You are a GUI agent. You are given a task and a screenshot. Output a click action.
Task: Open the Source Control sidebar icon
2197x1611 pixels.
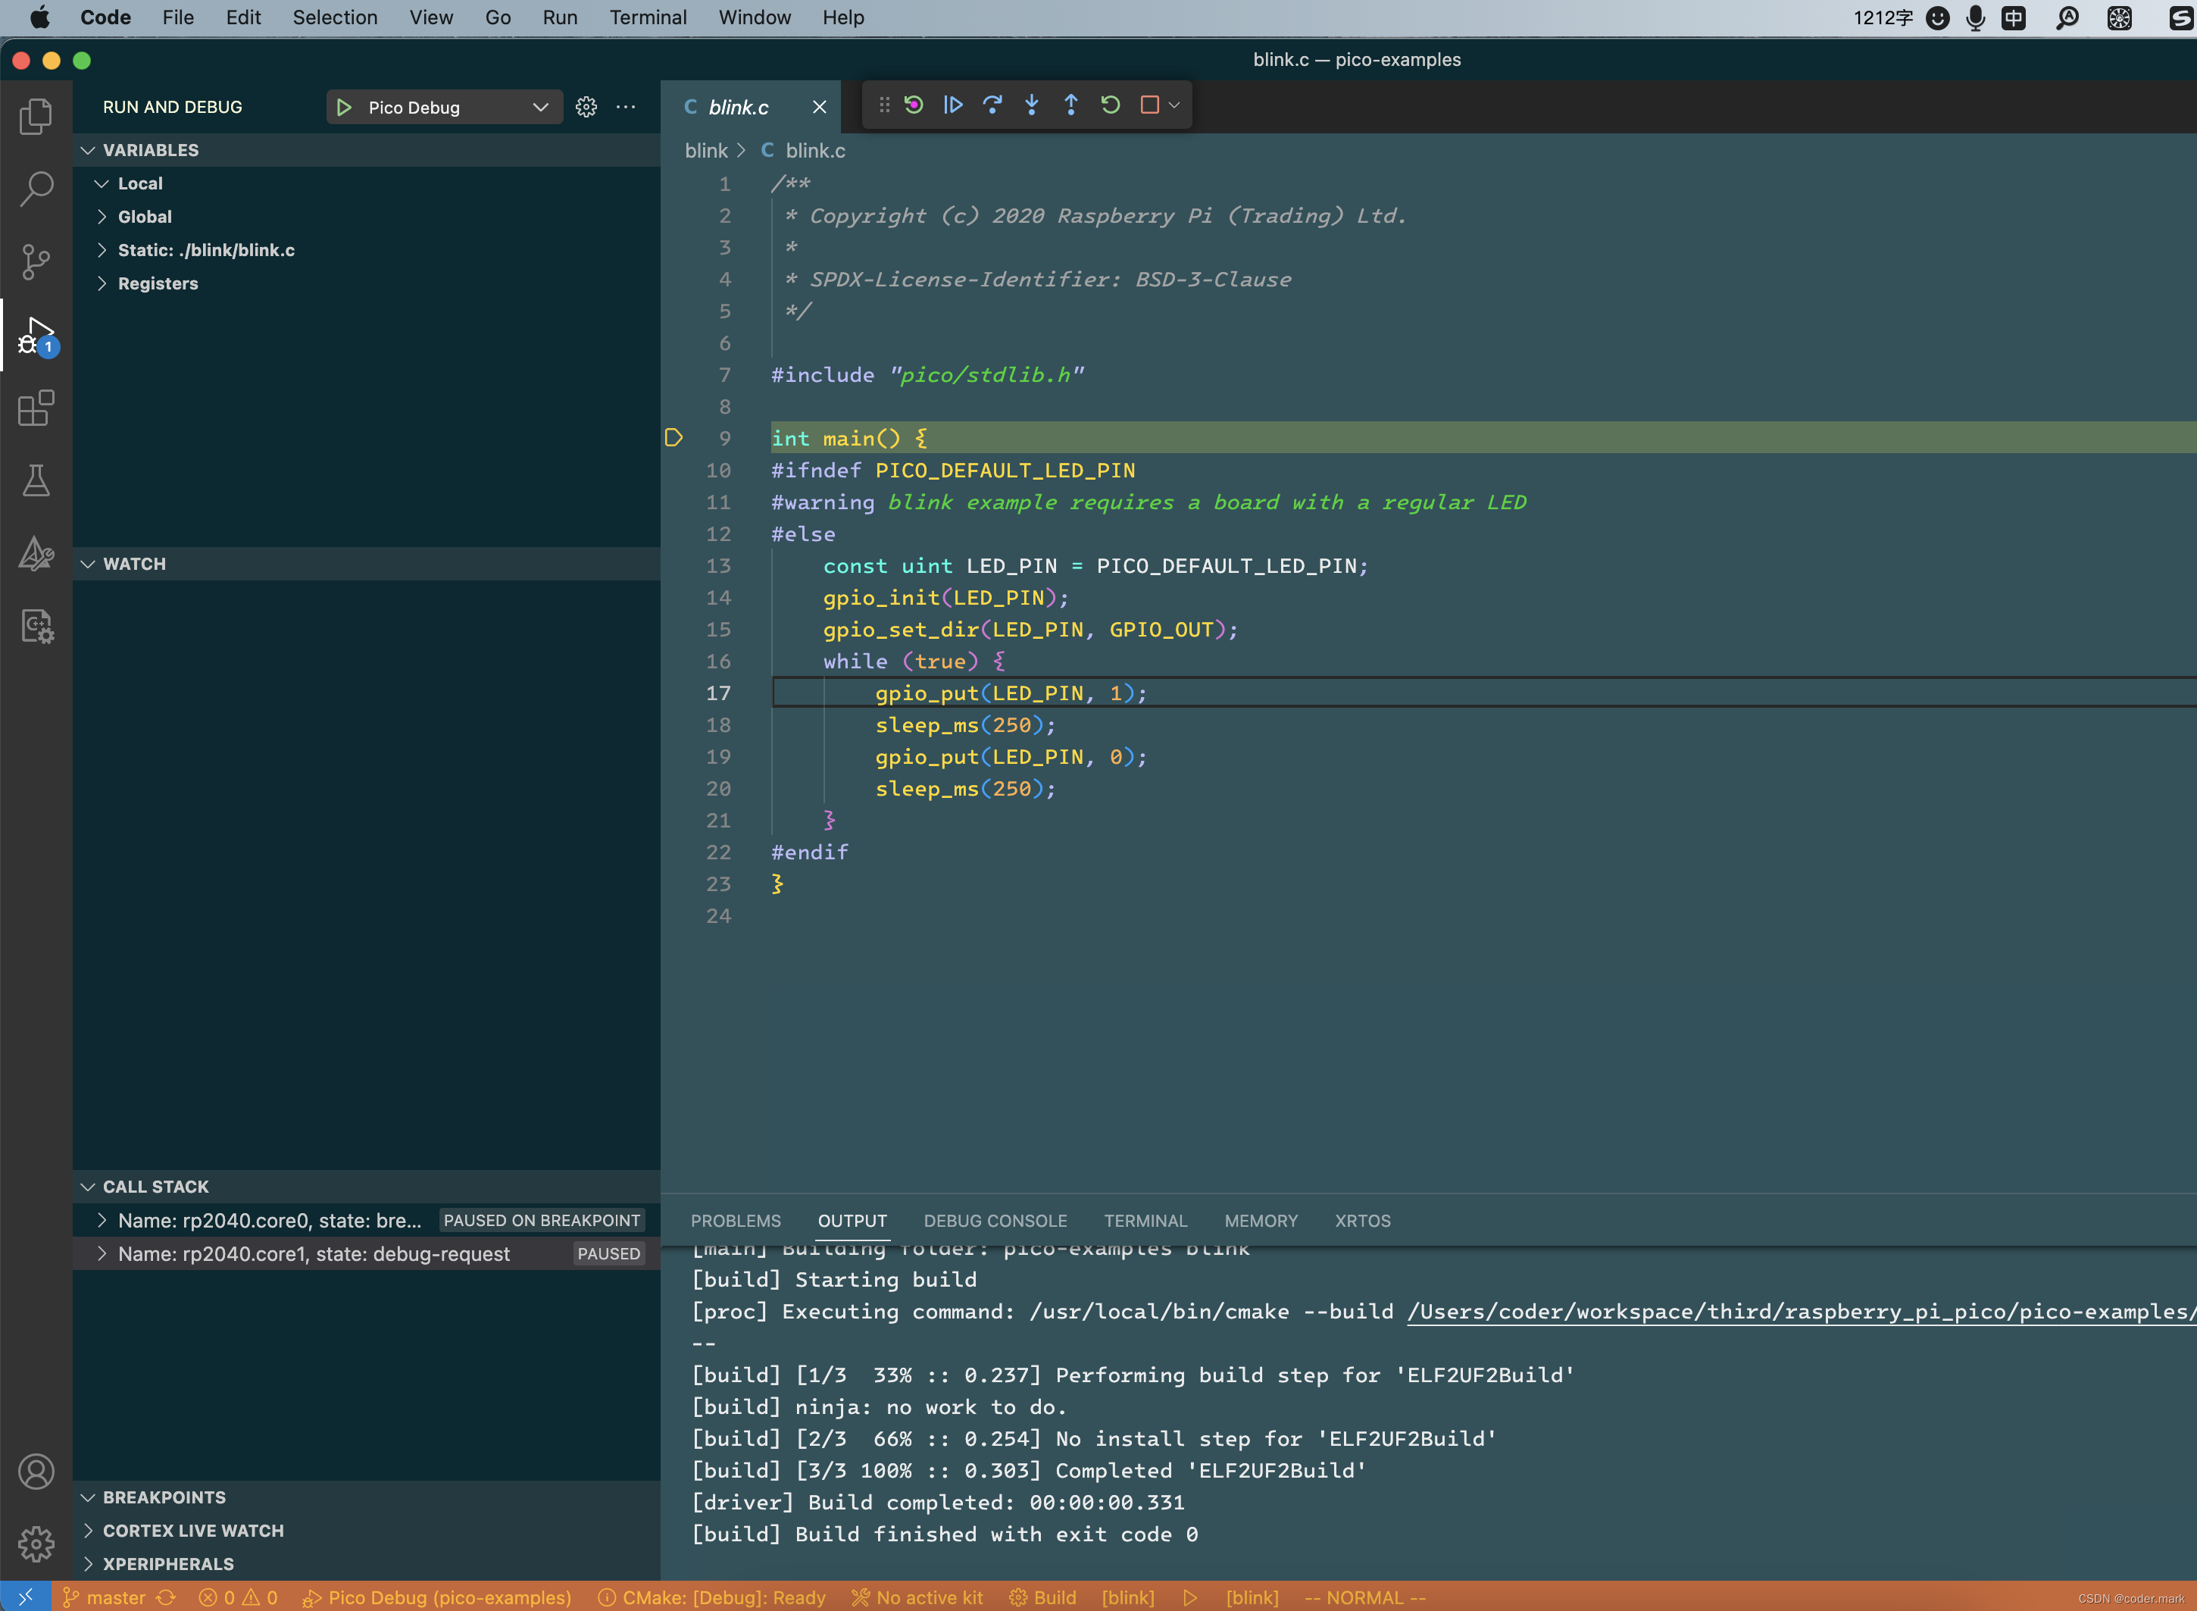(36, 261)
